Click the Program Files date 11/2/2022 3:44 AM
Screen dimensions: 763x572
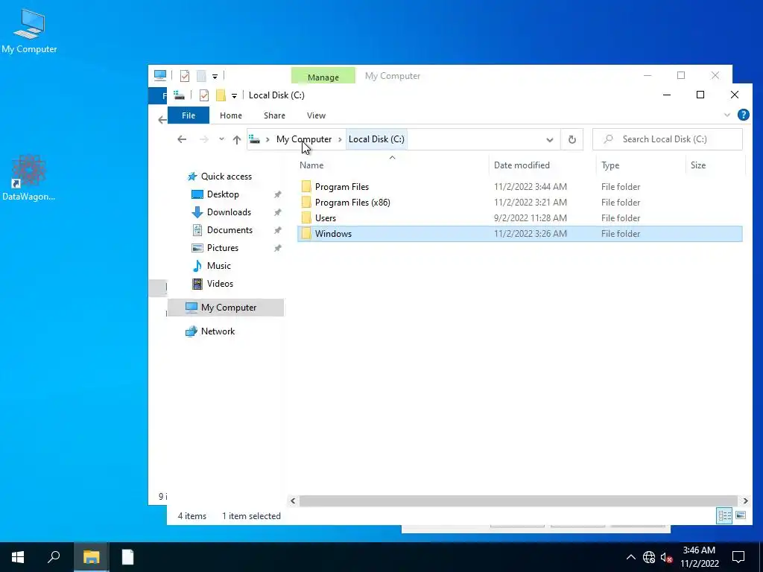point(531,187)
